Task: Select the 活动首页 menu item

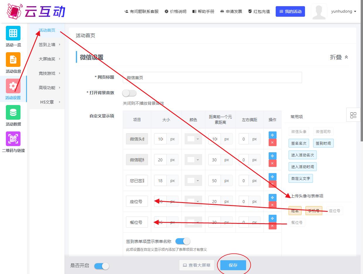Action: pyautogui.click(x=47, y=30)
